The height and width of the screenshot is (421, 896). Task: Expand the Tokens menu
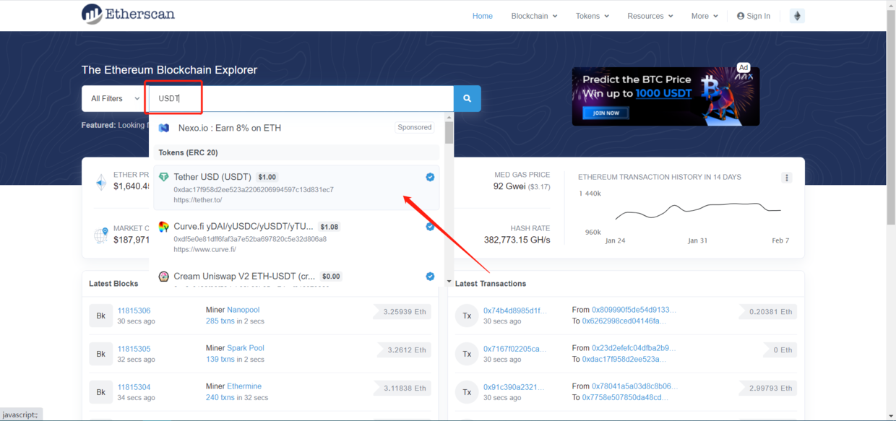[592, 16]
